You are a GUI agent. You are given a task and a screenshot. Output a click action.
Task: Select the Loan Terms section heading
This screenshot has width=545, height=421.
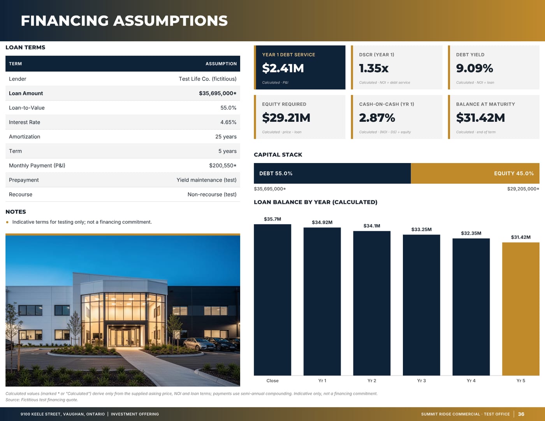click(x=25, y=47)
